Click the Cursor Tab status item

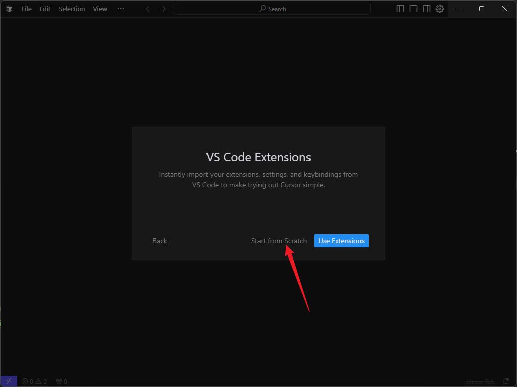(x=480, y=382)
